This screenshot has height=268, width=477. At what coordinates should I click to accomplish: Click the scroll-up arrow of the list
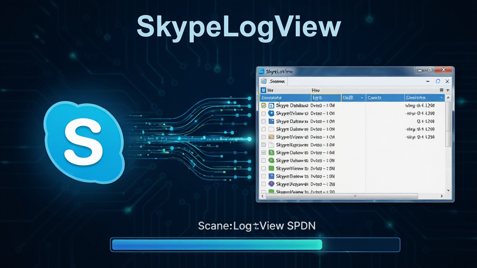point(448,98)
